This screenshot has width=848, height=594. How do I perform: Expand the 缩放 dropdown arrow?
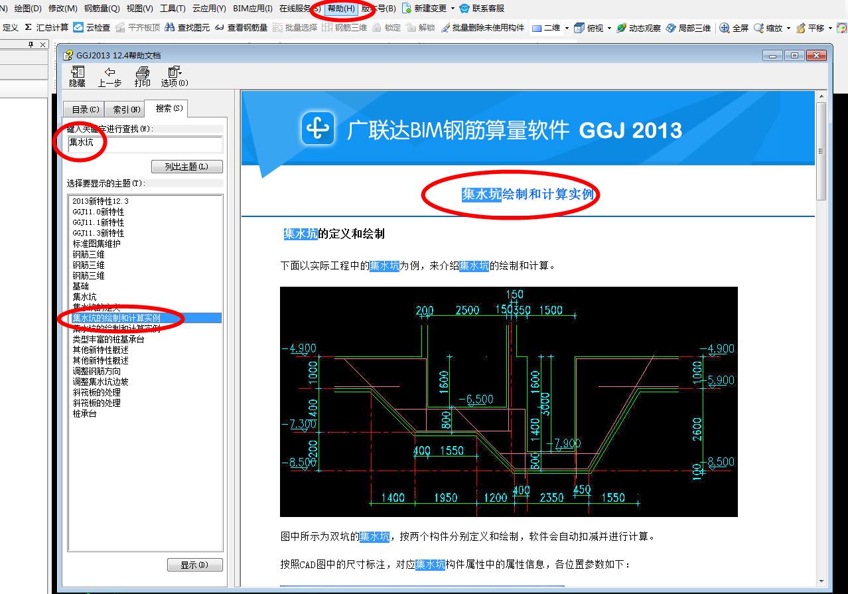[788, 28]
